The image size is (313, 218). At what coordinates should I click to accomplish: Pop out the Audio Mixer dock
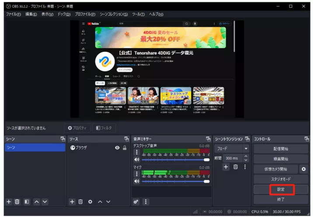208,139
